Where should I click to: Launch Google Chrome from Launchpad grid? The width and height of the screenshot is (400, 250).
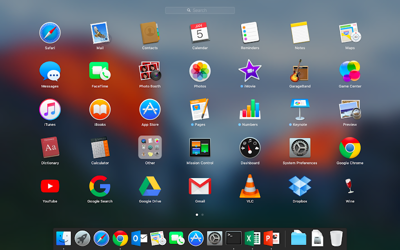pos(349,147)
